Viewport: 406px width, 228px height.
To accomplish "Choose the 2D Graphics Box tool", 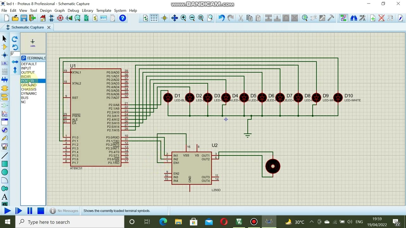I will point(4,164).
